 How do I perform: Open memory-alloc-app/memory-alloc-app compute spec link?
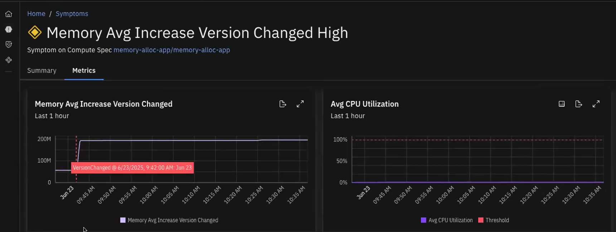click(x=172, y=50)
